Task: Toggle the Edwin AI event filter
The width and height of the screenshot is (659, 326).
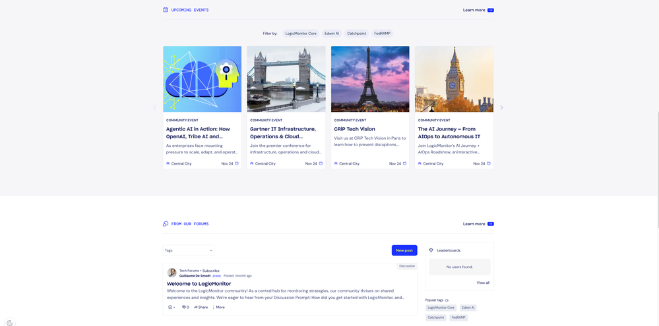Action: coord(331,34)
